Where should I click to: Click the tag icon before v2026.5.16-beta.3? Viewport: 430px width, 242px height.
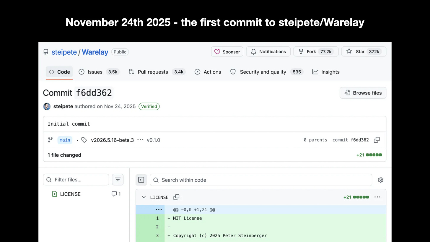point(84,140)
